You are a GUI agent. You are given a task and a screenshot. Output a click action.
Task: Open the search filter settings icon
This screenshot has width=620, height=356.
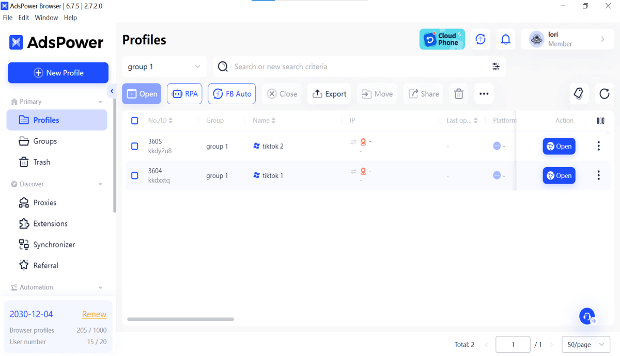point(495,67)
